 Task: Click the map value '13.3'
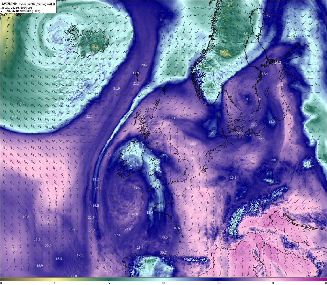click(233, 178)
